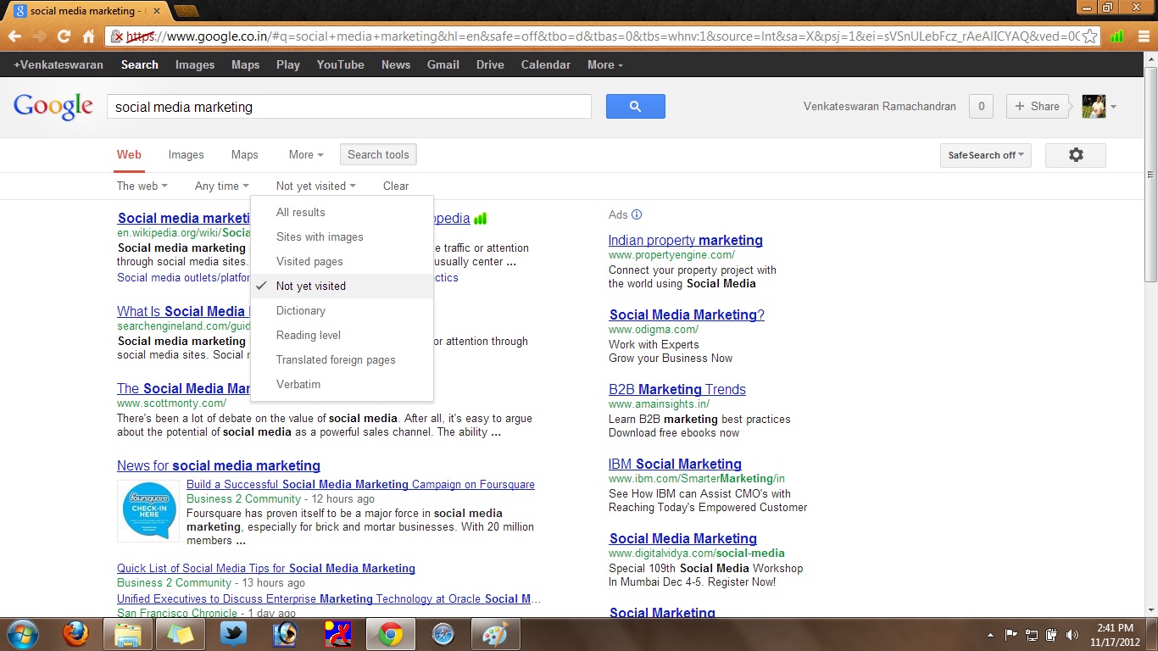Toggle Search tools button
This screenshot has height=651, width=1158.
coord(378,154)
